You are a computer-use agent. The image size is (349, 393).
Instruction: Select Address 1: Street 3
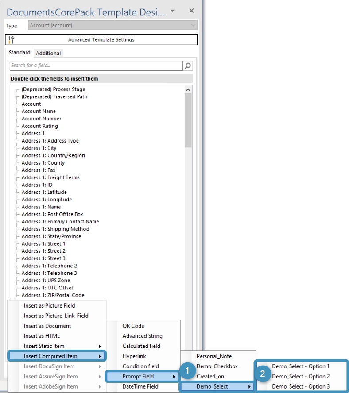coord(43,258)
